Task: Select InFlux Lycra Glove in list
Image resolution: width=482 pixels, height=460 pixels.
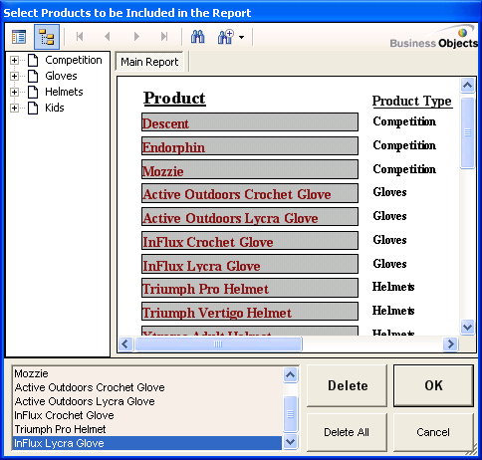Action: click(147, 443)
